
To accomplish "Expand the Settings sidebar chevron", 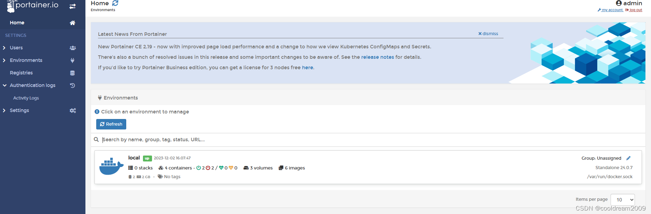I will [4, 111].
